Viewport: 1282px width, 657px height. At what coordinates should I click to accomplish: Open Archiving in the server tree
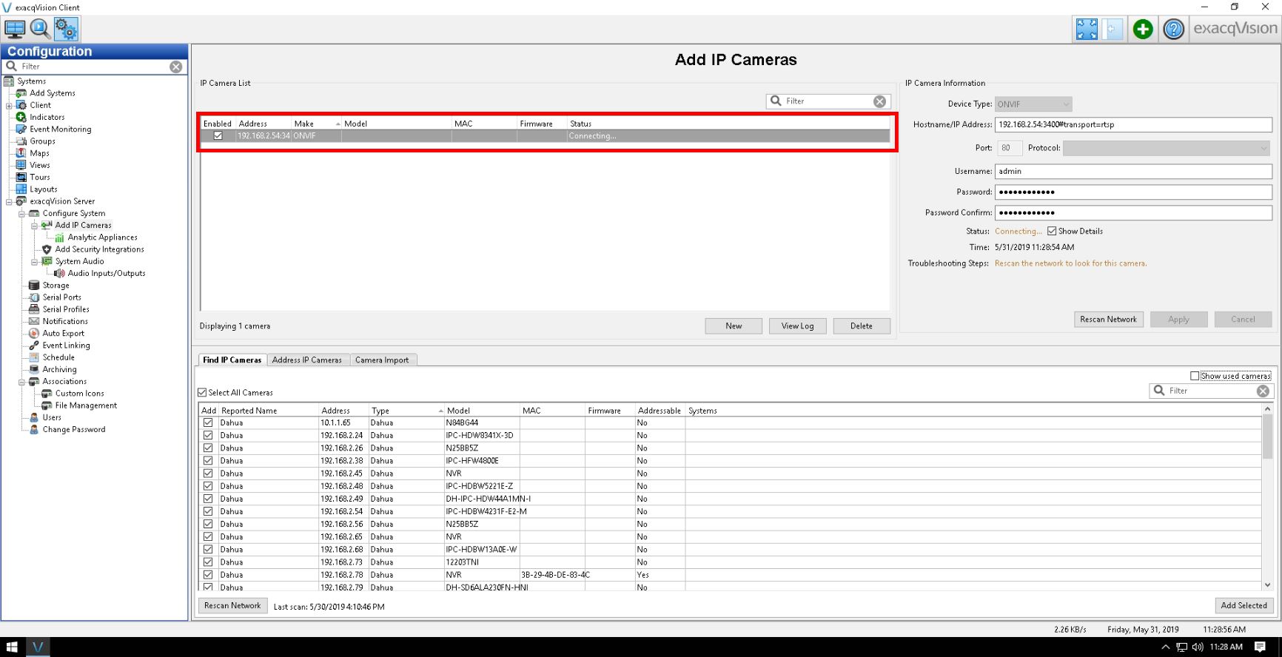[59, 369]
